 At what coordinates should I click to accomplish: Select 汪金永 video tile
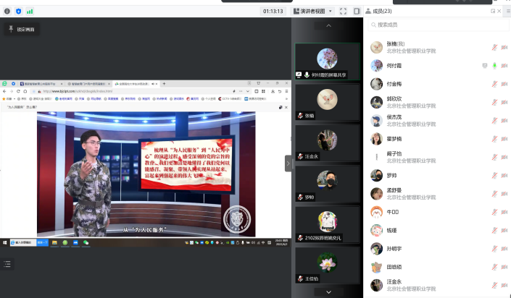tap(327, 142)
